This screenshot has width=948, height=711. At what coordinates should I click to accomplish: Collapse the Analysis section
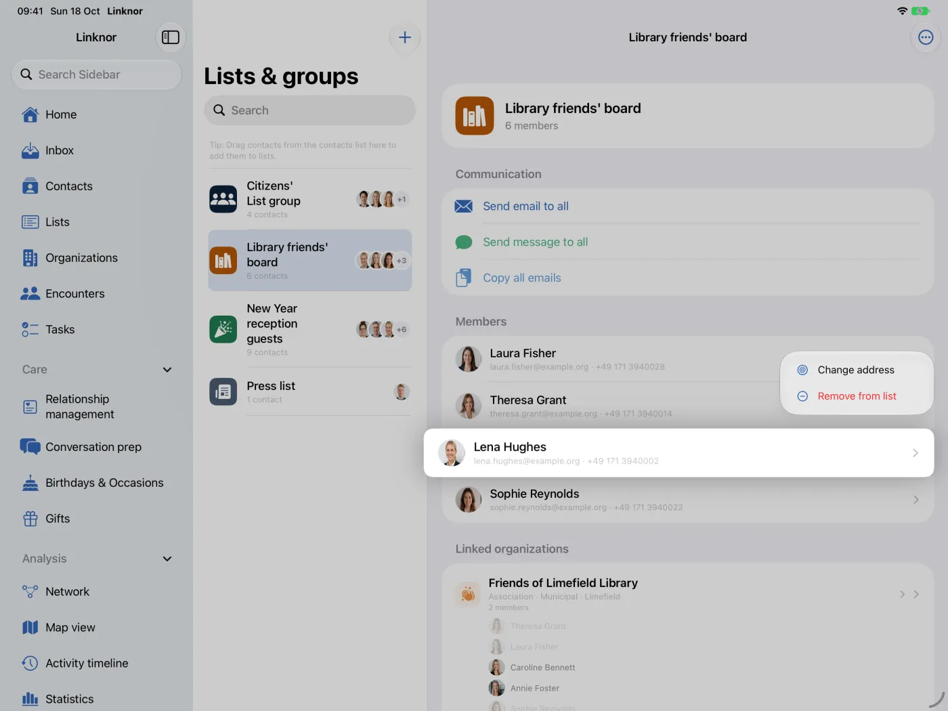coord(167,559)
